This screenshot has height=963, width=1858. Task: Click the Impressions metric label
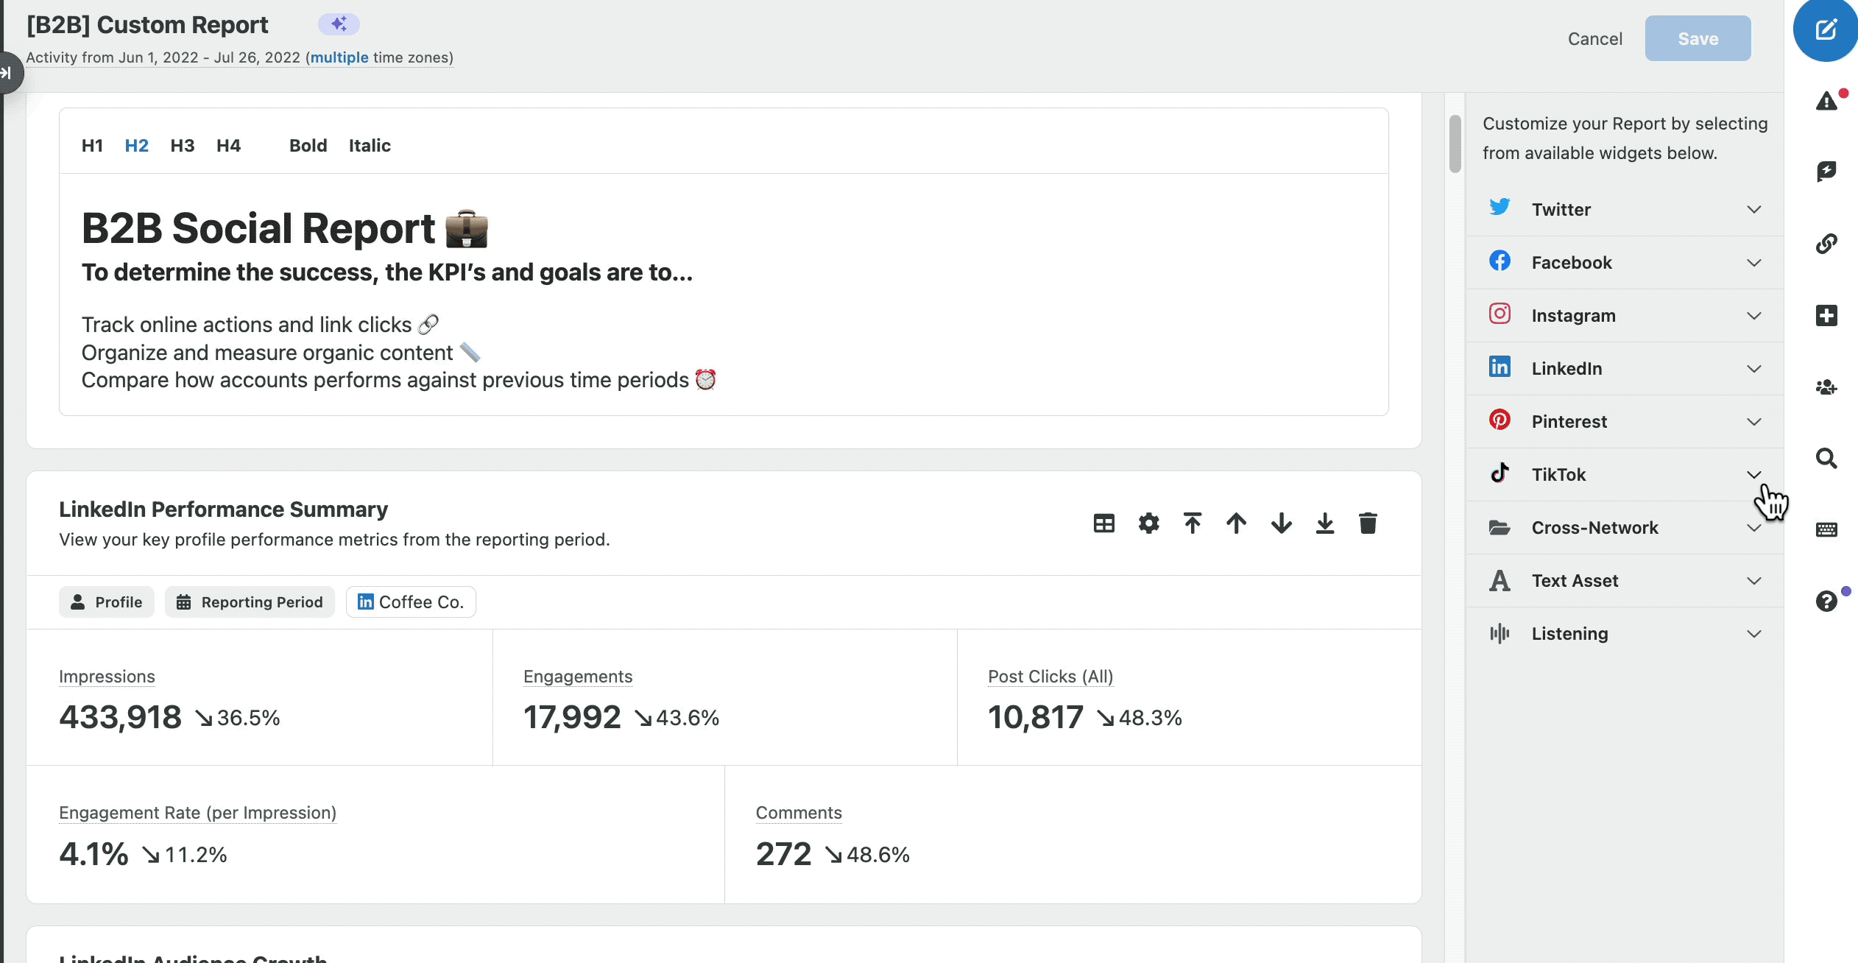tap(107, 677)
